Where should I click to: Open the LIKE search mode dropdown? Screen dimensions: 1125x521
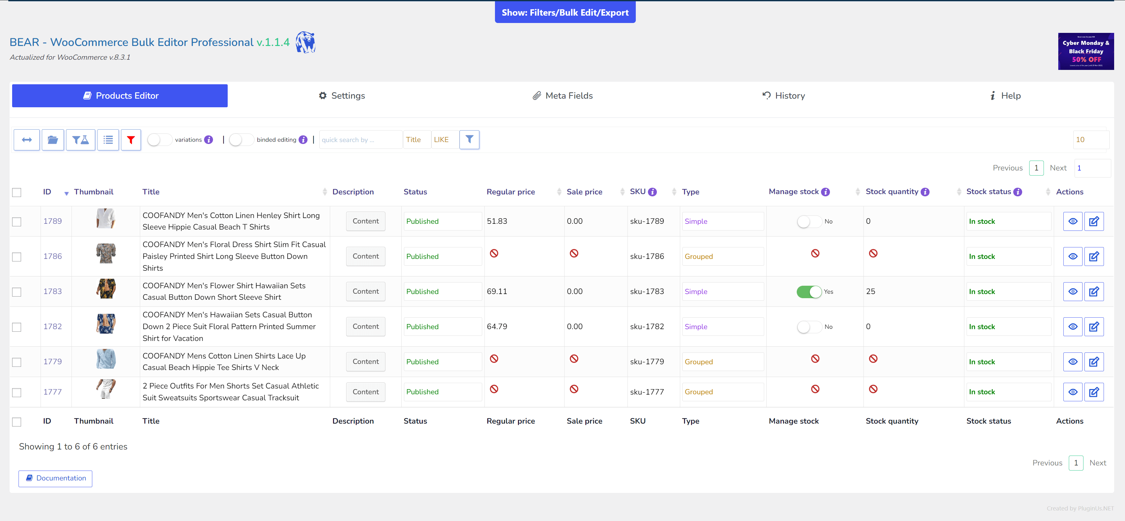445,140
